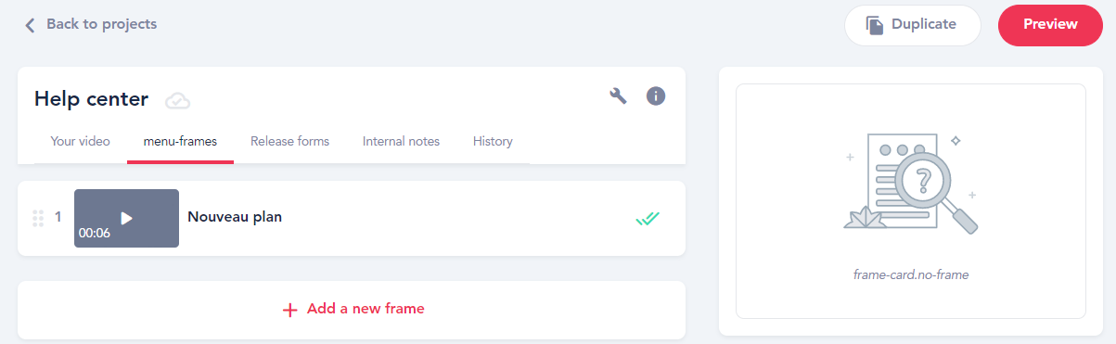The width and height of the screenshot is (1116, 344).
Task: Open the wrench settings icon
Action: pos(619,96)
